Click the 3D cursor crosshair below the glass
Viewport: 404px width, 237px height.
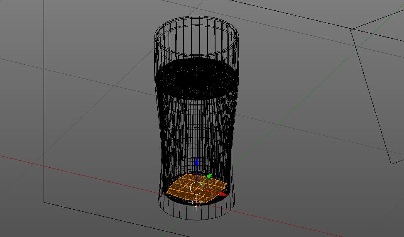click(x=196, y=203)
